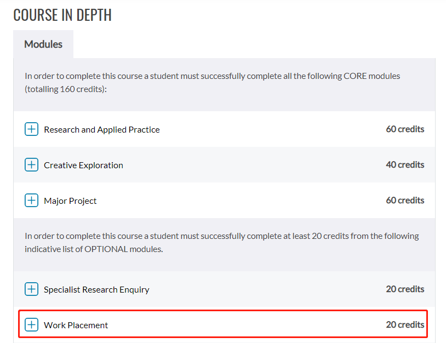Image resolution: width=446 pixels, height=343 pixels.
Task: Click the plus icon beside Creative Exploration
Action: click(32, 165)
